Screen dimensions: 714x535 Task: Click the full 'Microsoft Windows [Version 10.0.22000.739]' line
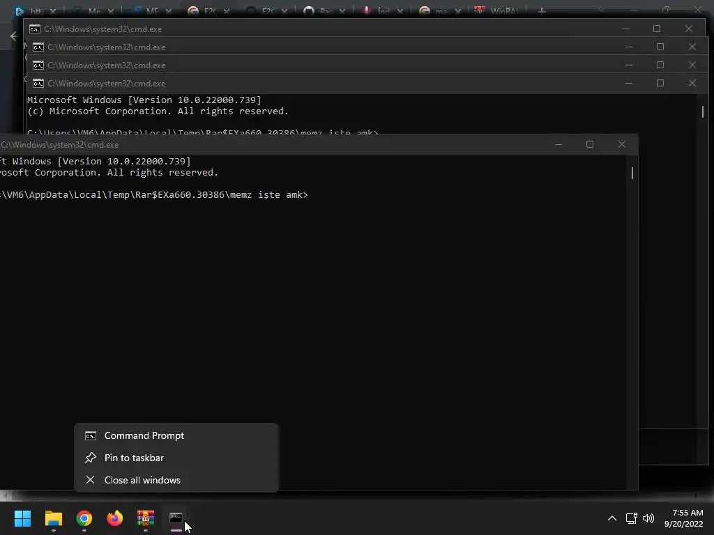[144, 100]
